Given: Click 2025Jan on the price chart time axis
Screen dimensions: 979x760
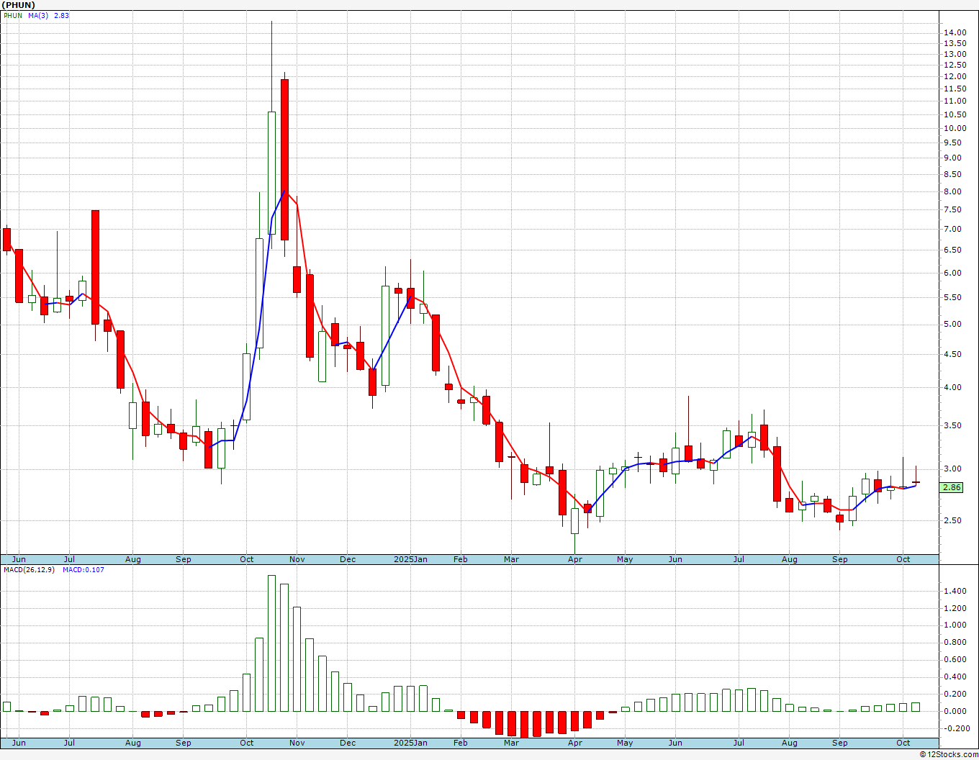Looking at the screenshot, I should point(410,559).
